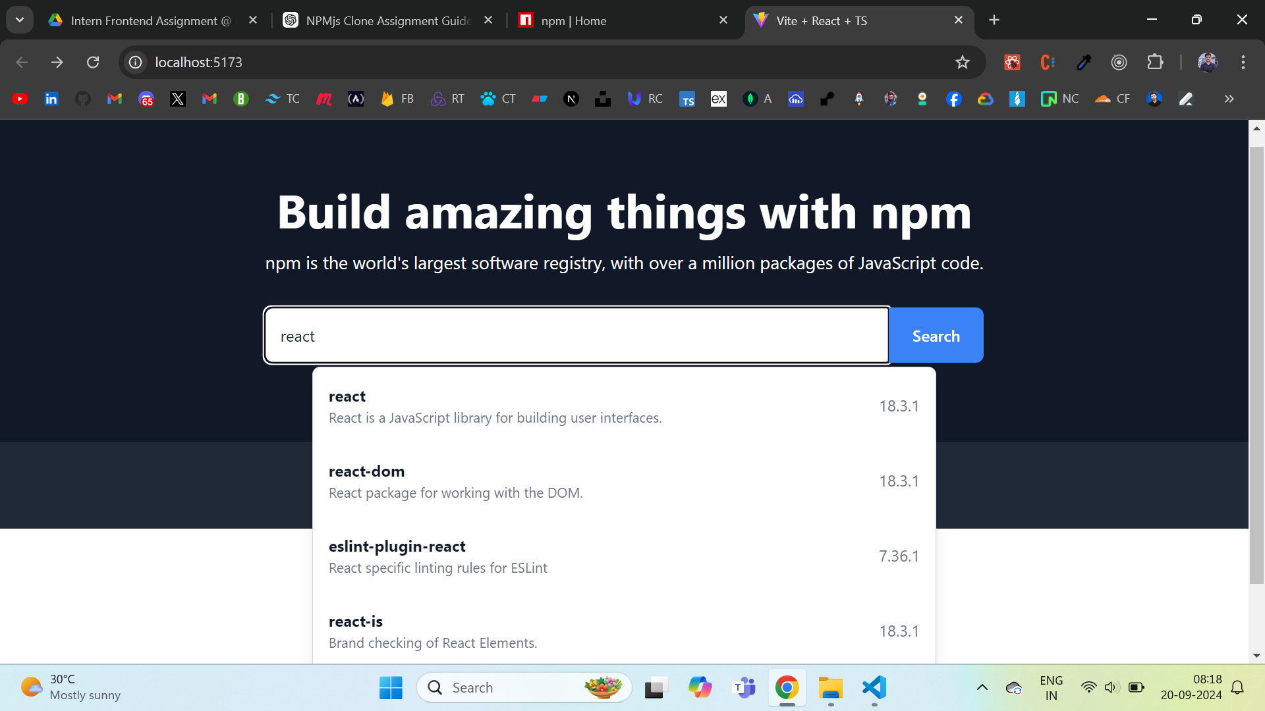
Task: Open the X (Twitter) bookmark
Action: (178, 99)
